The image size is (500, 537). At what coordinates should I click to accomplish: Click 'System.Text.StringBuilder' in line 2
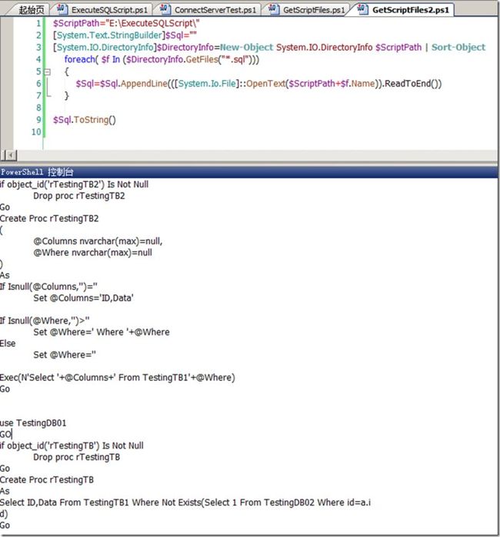[109, 35]
